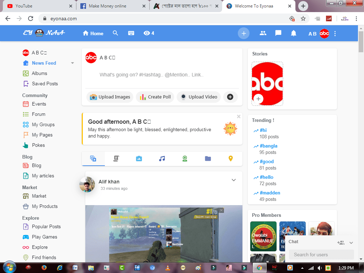Open the notifications bell icon
The image size is (364, 273).
pos(294,33)
